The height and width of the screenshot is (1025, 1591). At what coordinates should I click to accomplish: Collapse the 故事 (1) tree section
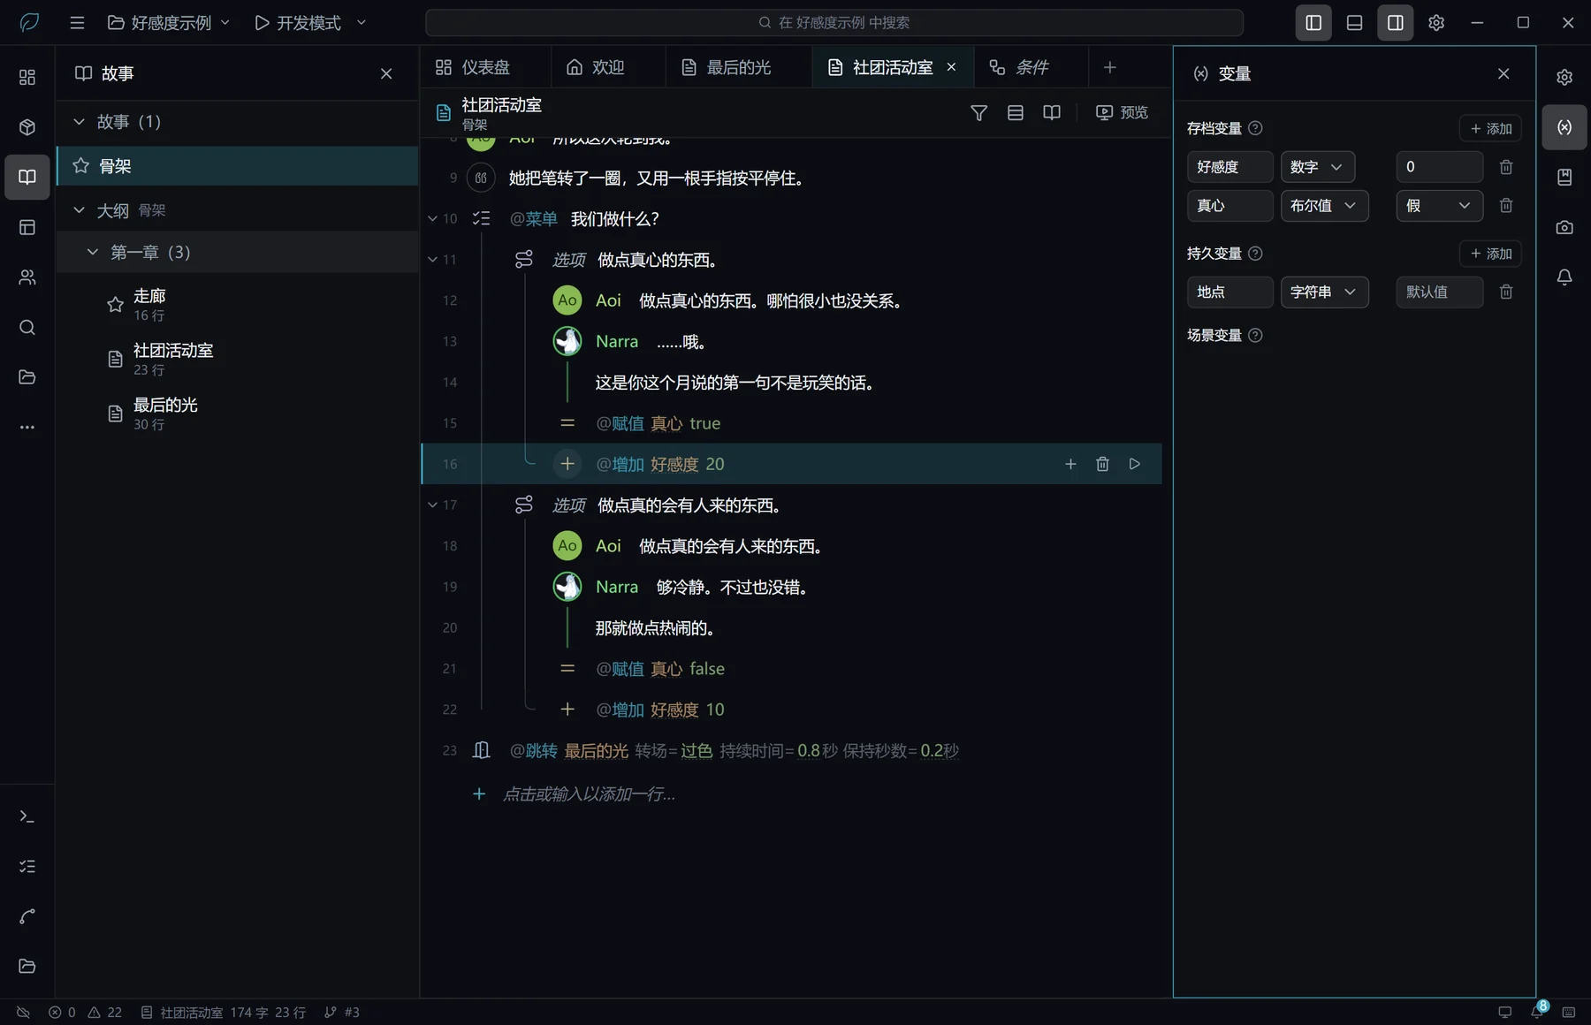pos(79,122)
